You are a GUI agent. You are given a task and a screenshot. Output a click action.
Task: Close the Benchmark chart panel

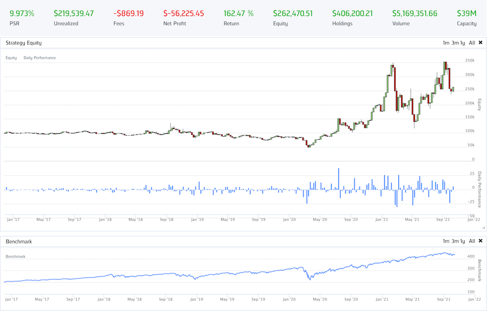480,241
